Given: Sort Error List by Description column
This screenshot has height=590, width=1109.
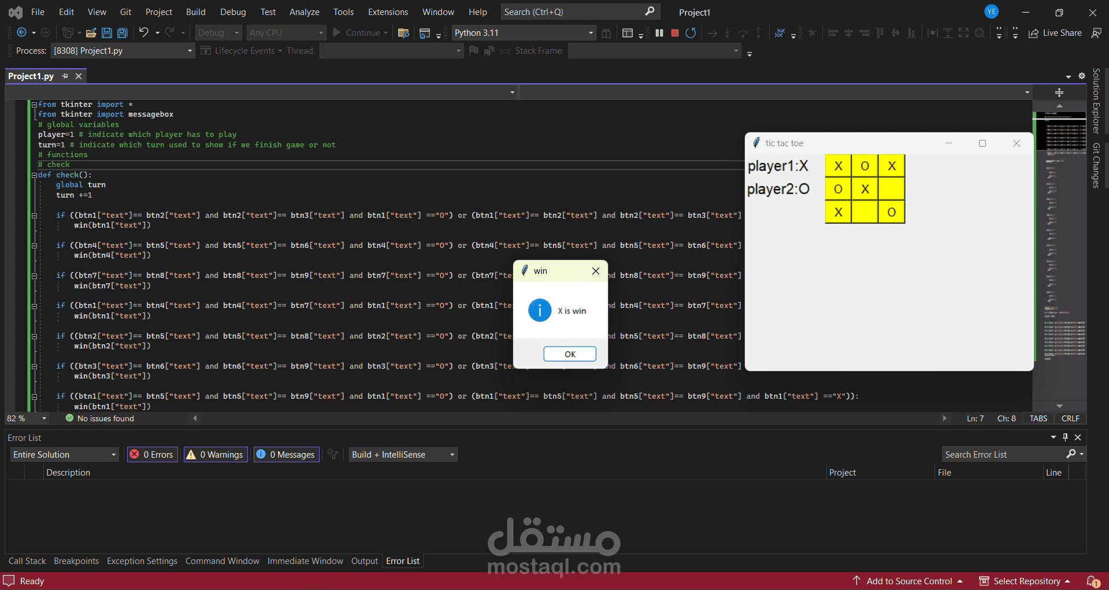Looking at the screenshot, I should point(68,473).
